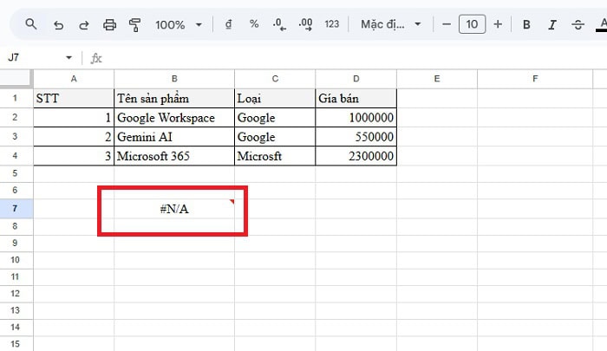Screen dimensions: 607x351
Task: Select the #N/A error cell
Action: coord(174,209)
